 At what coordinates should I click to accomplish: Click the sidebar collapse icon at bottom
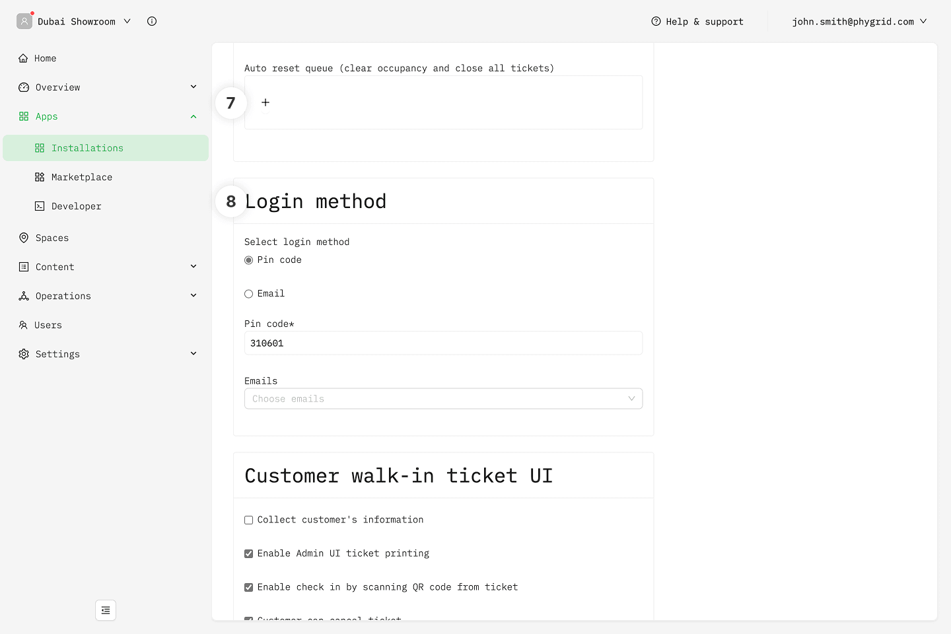click(106, 610)
